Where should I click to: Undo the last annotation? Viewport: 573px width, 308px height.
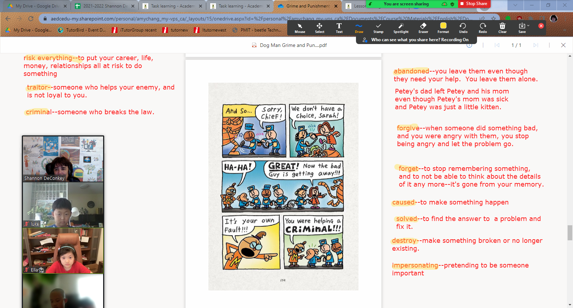tap(463, 28)
